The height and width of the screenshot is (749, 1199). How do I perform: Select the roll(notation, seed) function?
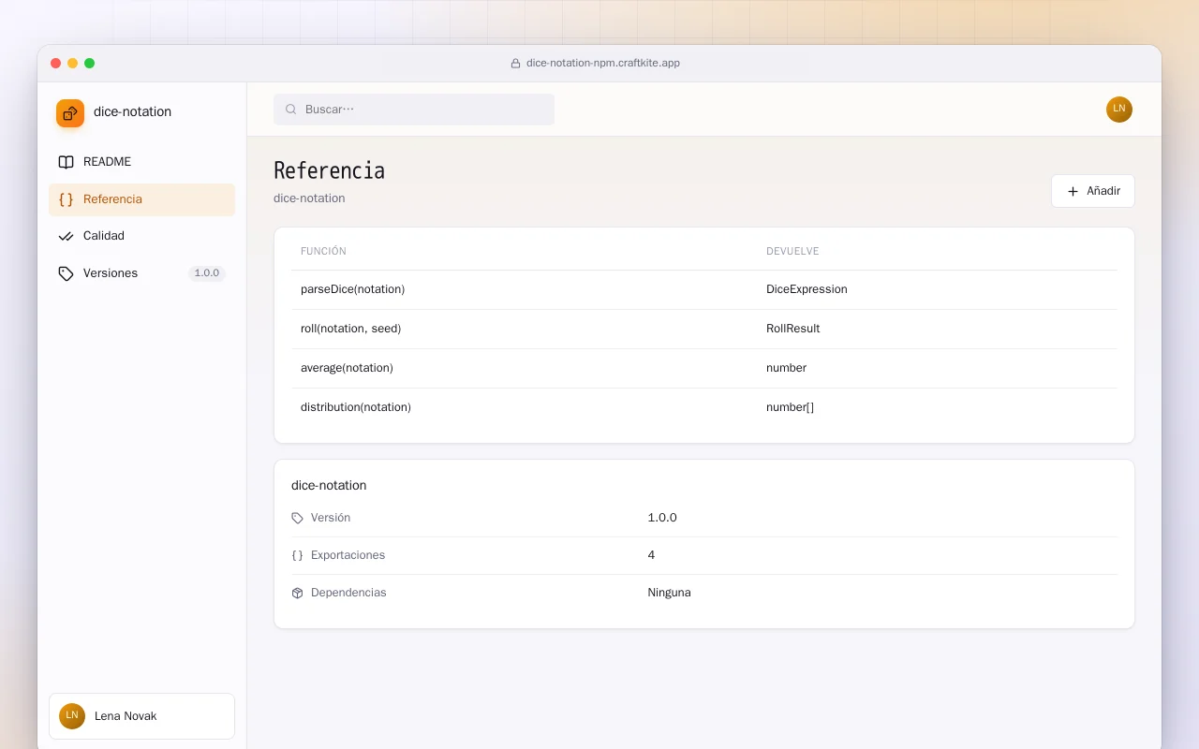coord(350,329)
